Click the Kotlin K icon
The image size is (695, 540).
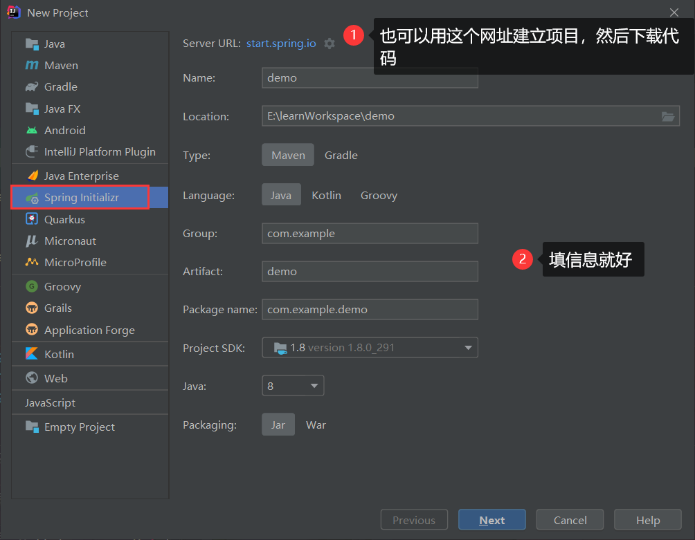(x=32, y=353)
